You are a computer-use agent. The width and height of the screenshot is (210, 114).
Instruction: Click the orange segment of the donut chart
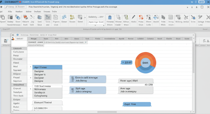146,55
